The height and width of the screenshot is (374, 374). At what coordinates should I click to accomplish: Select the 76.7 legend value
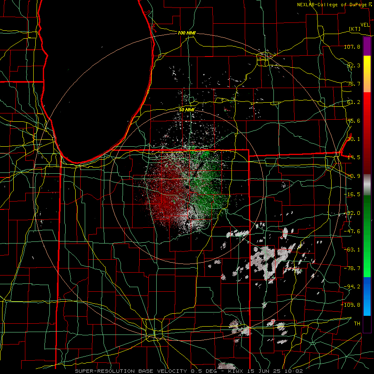click(354, 84)
